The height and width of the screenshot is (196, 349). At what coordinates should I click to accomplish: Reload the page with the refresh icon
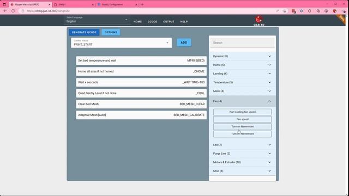pos(13,11)
